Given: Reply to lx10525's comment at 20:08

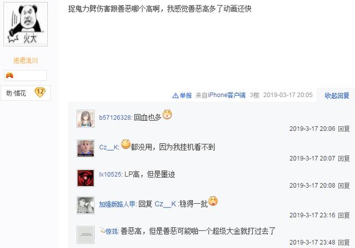Looking at the screenshot, I should pyautogui.click(x=344, y=185).
